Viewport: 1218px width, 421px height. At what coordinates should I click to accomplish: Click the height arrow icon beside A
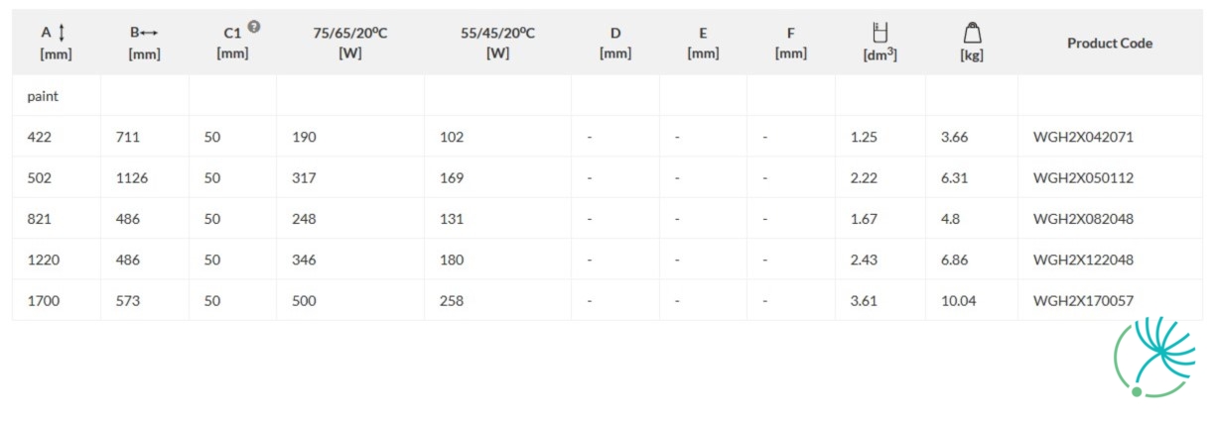(x=62, y=33)
